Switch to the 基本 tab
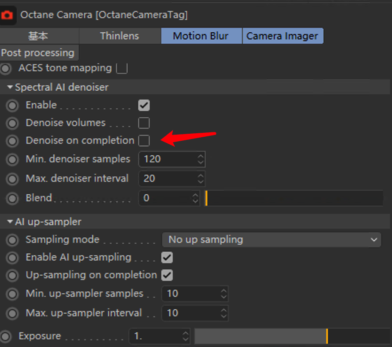The width and height of the screenshot is (392, 347). pos(39,36)
